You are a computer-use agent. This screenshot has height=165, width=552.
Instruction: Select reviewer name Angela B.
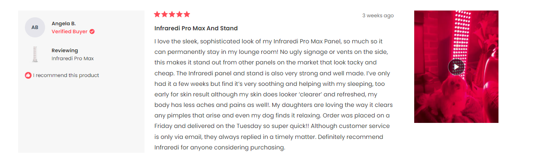coord(64,24)
